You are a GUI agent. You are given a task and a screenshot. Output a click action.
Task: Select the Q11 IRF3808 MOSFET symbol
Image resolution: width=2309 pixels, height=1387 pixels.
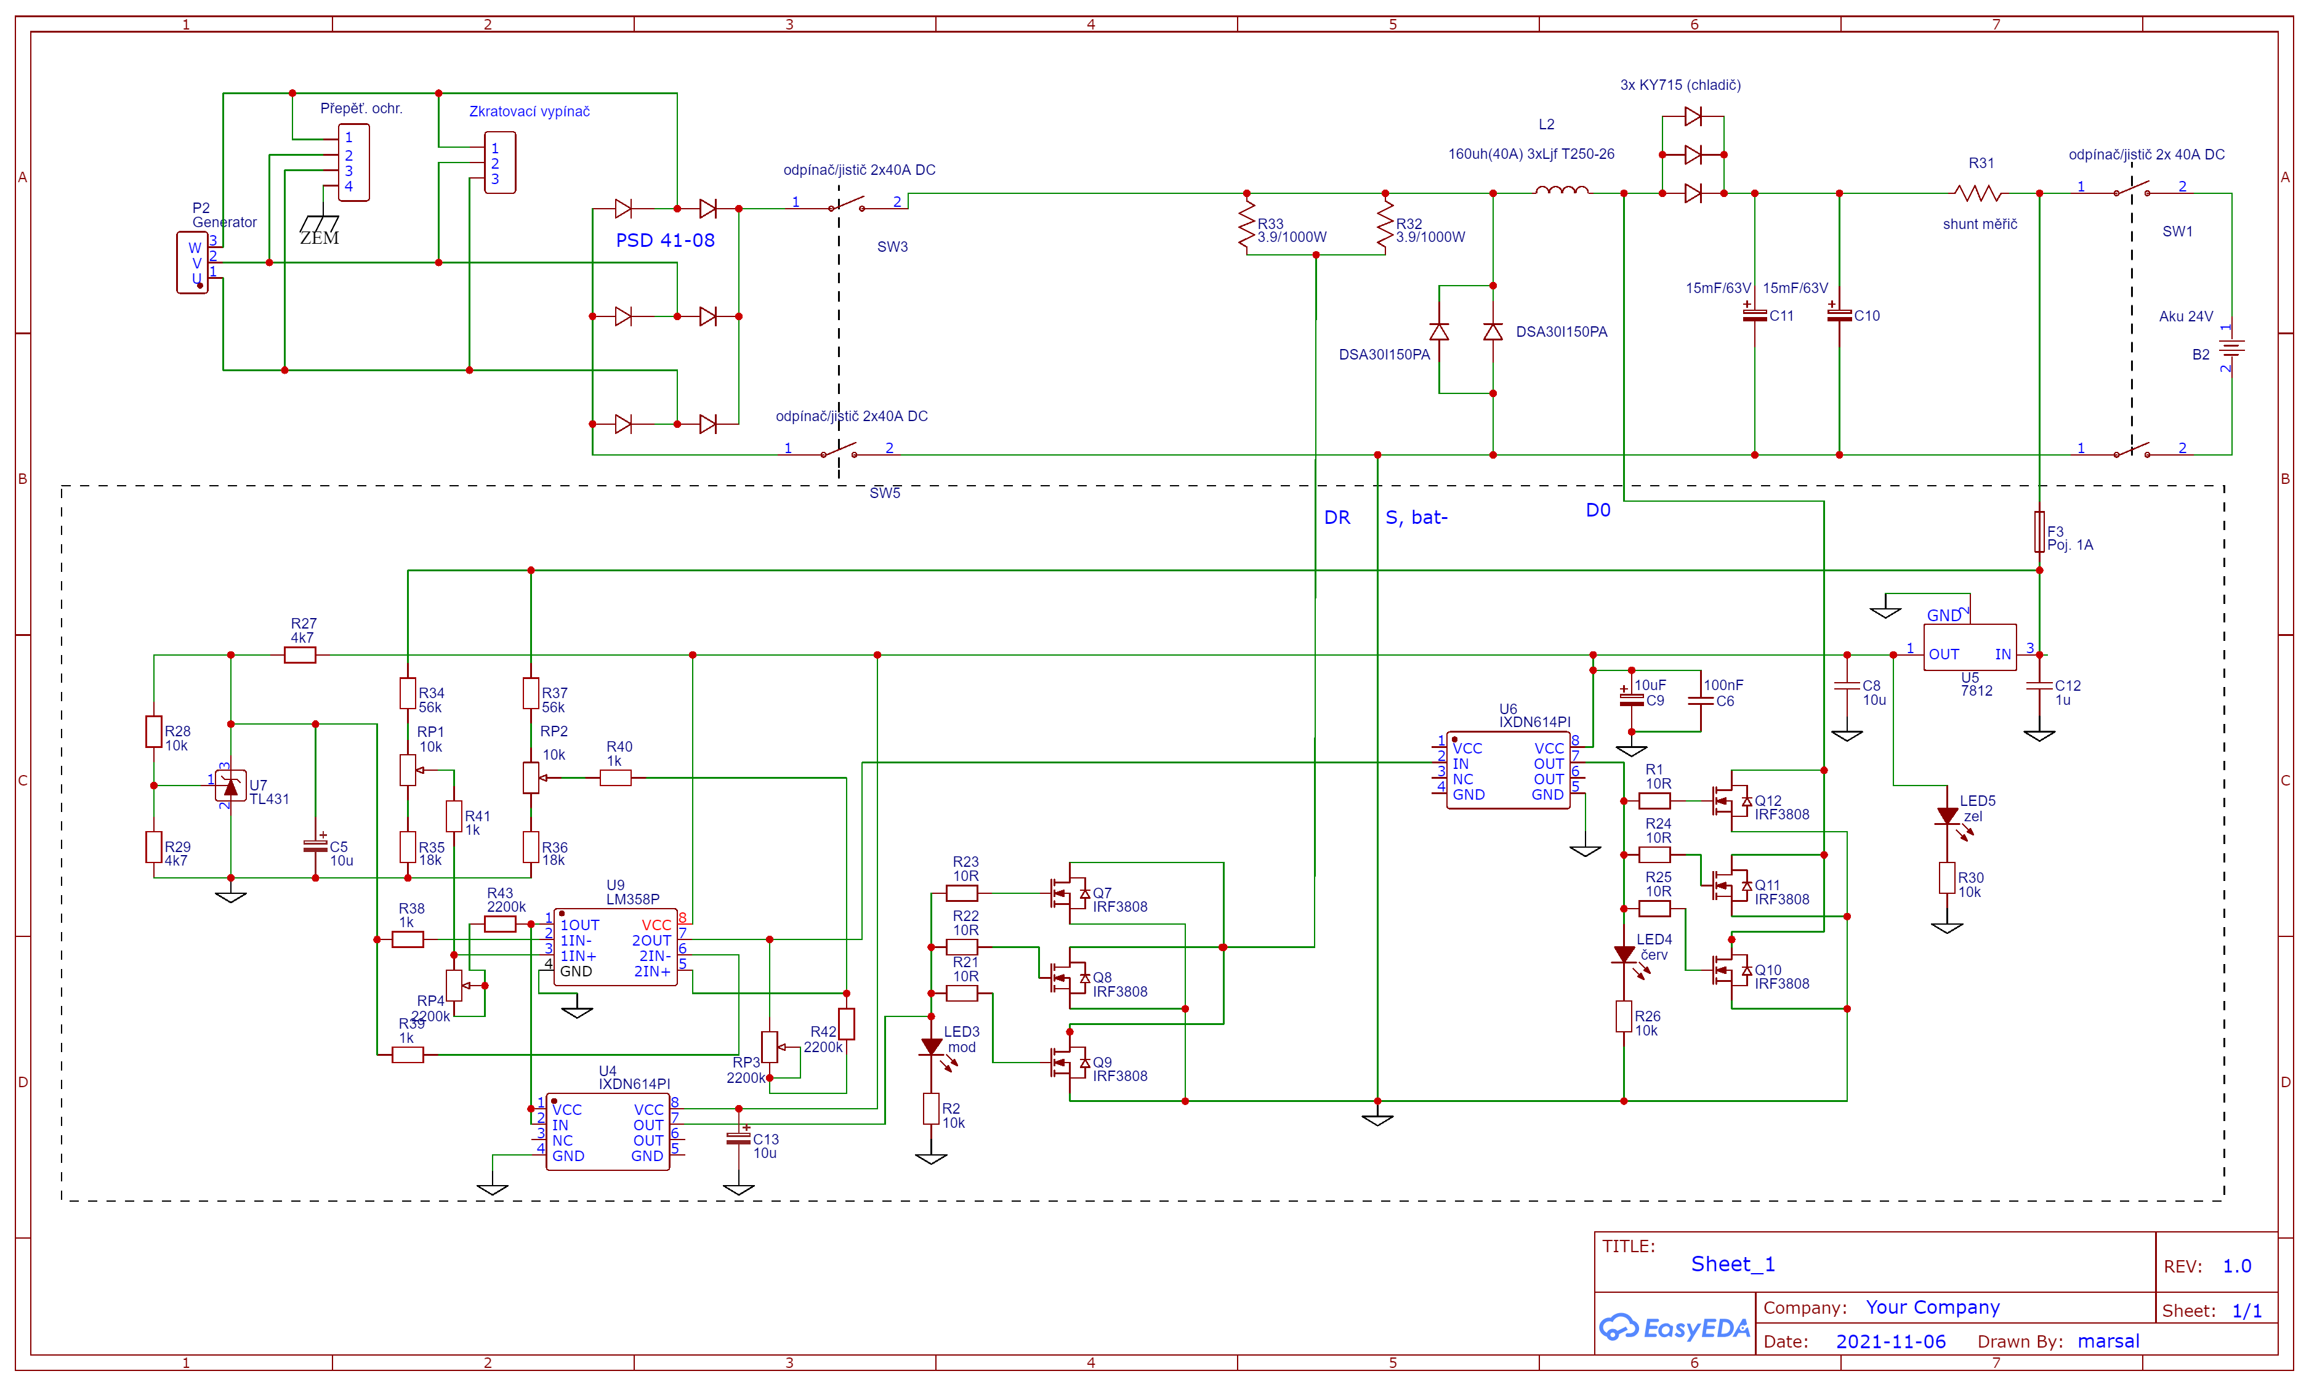point(1732,885)
